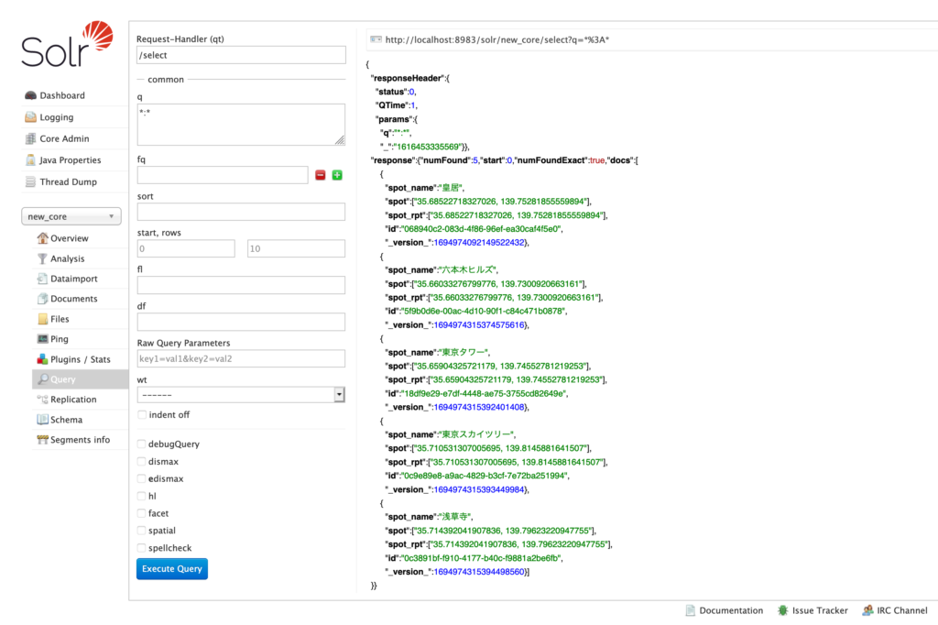
Task: Click the Documentation page icon
Action: [x=691, y=610]
